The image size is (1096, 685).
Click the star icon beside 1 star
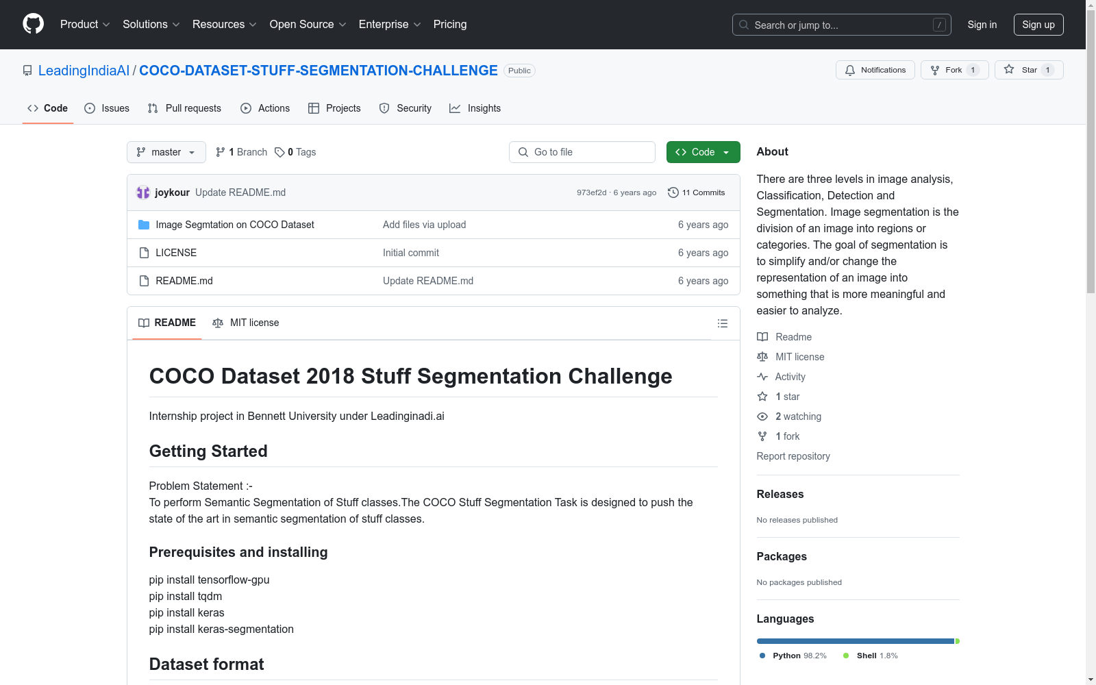(x=762, y=397)
